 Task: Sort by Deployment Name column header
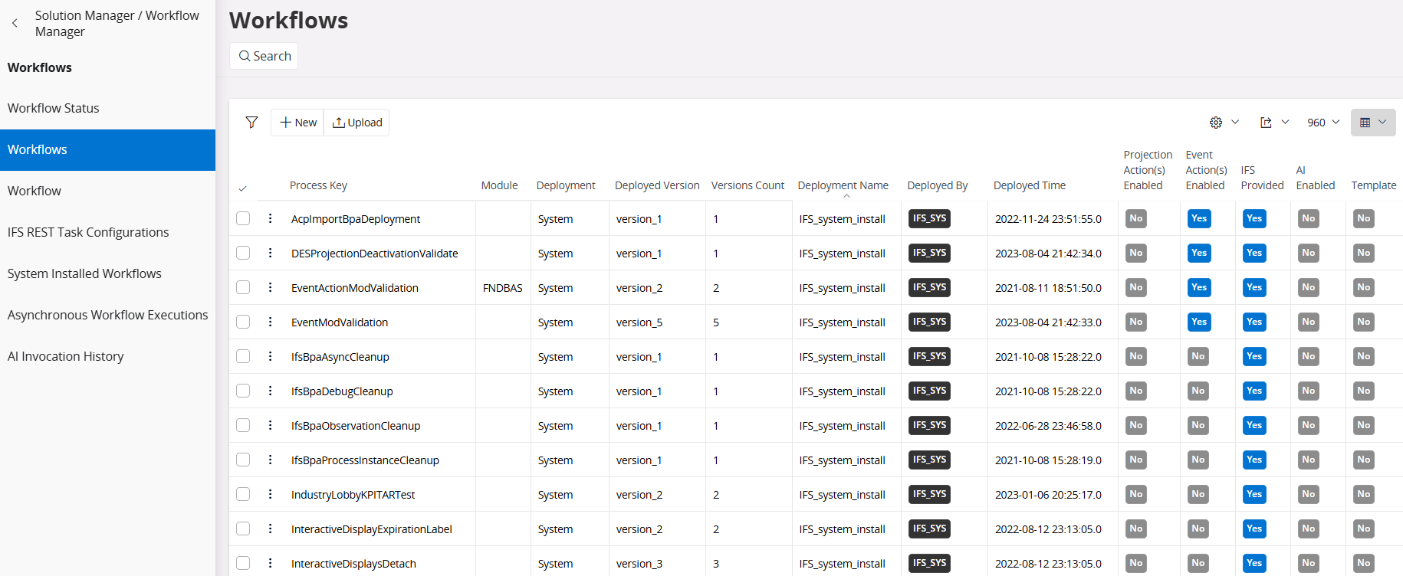tap(843, 185)
